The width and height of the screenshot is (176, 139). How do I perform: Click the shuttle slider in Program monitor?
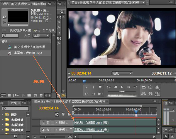coord(122,92)
